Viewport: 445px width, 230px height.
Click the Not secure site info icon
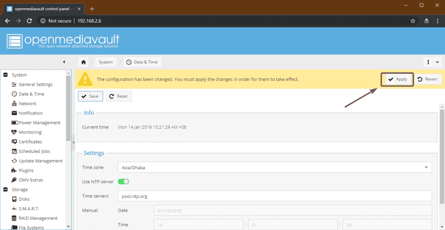point(43,21)
